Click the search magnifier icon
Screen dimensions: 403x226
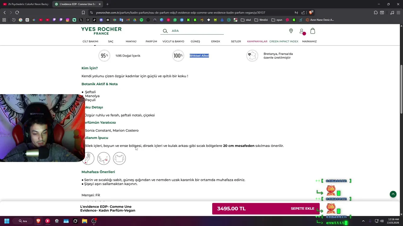(165, 31)
